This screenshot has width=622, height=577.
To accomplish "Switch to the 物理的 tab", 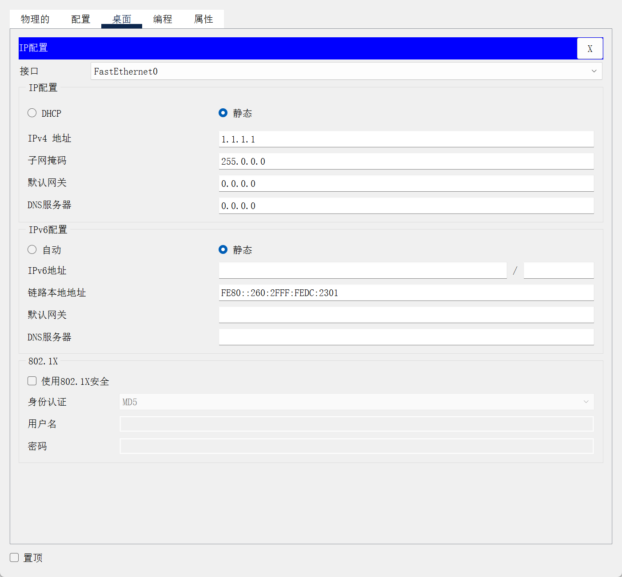I will click(x=35, y=19).
